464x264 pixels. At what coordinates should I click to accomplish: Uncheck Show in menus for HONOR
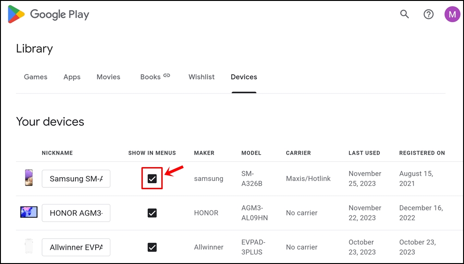152,213
